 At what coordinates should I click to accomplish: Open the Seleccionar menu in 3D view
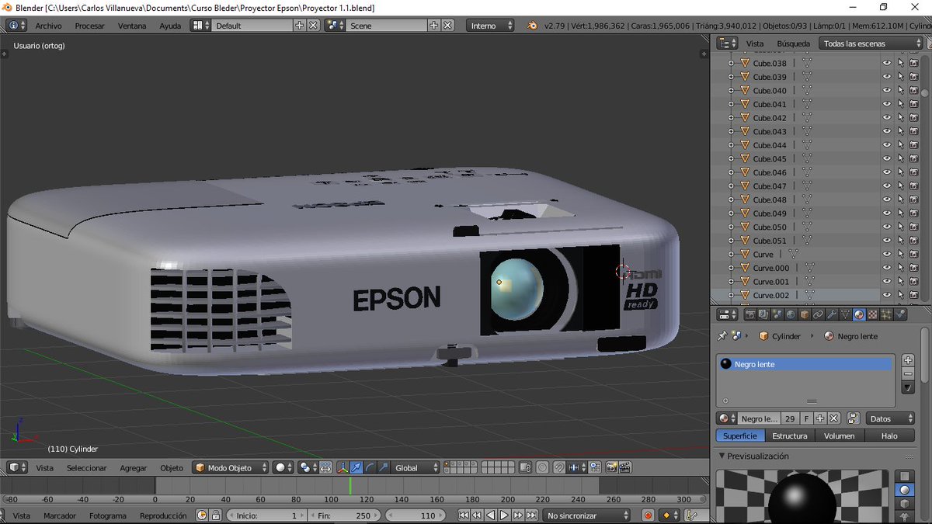point(86,468)
